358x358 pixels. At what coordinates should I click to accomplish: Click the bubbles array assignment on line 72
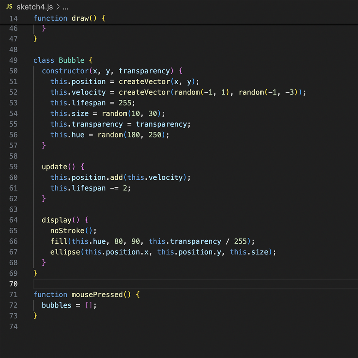click(56, 305)
